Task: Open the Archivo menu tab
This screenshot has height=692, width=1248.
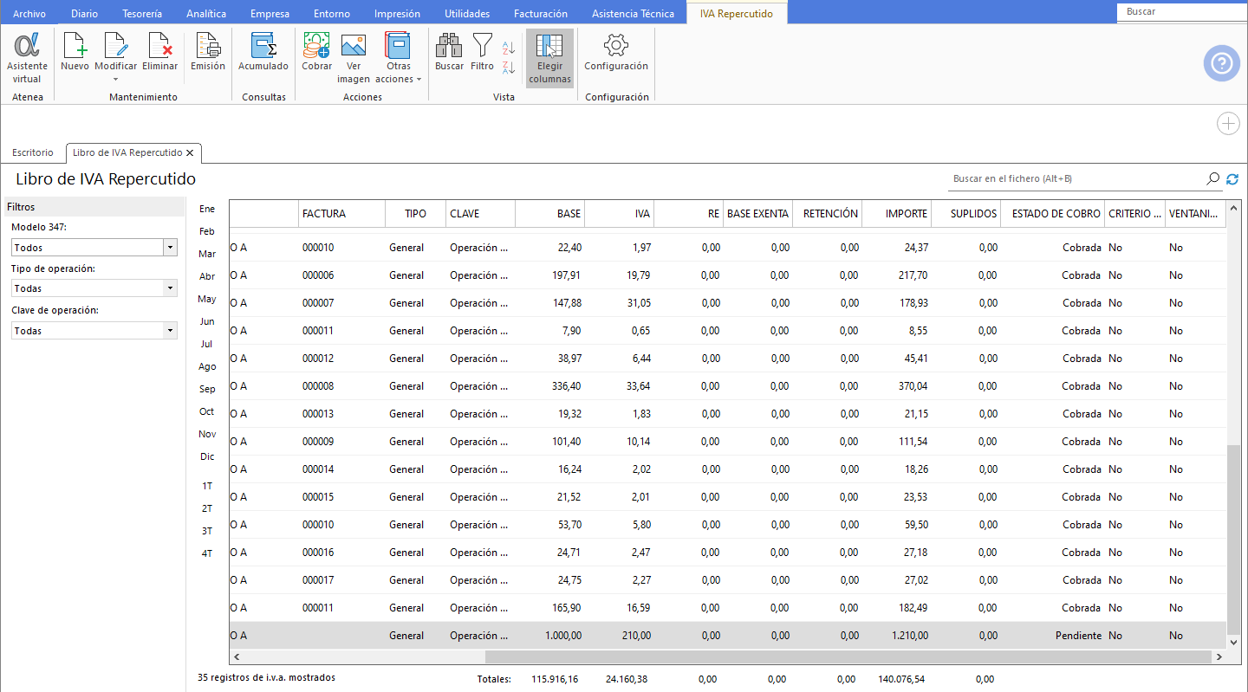Action: click(29, 14)
